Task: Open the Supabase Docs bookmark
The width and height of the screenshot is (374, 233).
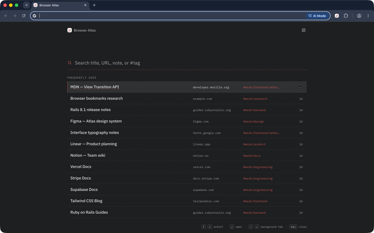Action: tap(187, 189)
